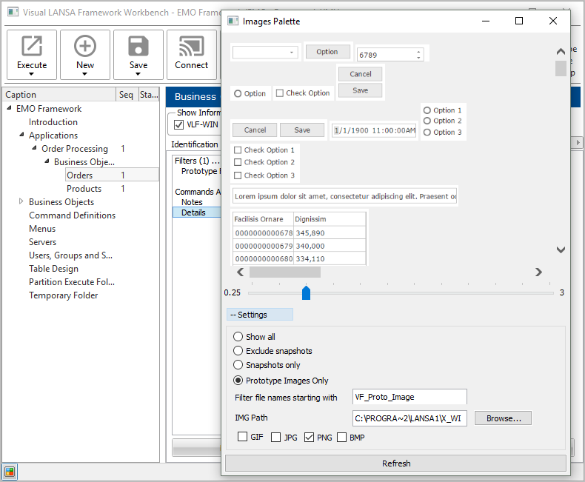Click the Sta... column header
Screen dimensions: 585x482
[149, 95]
